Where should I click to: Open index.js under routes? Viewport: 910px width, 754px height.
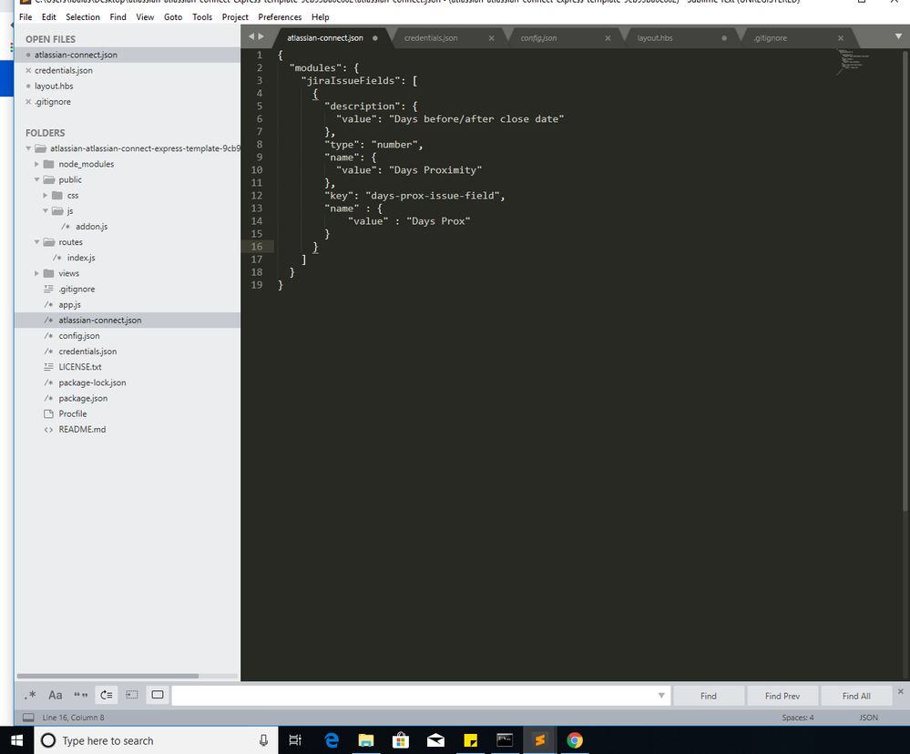81,258
